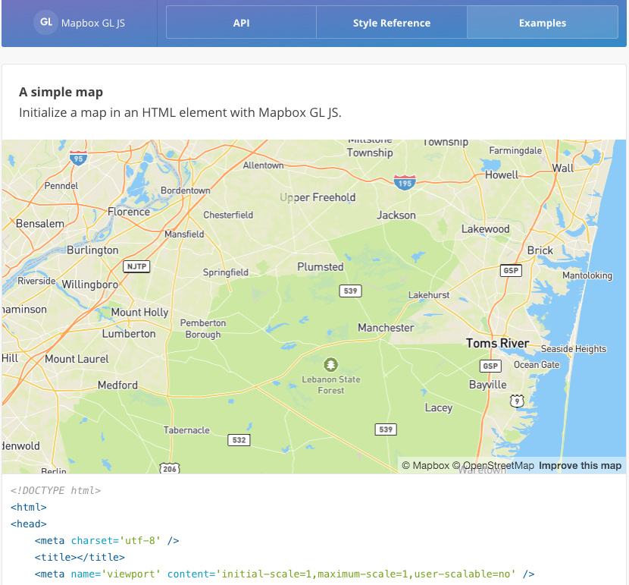The width and height of the screenshot is (629, 585).
Task: Click the meta name='viewport' code line
Action: click(284, 574)
